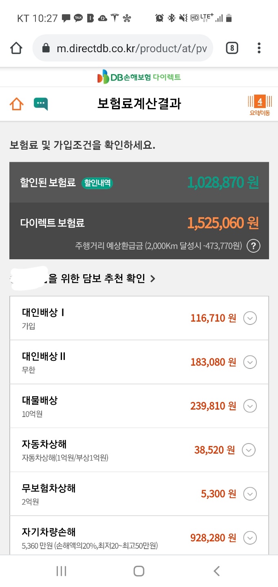Image resolution: width=278 pixels, height=587 pixels.
Task: Open the Android recent apps button
Action: (x=61, y=571)
